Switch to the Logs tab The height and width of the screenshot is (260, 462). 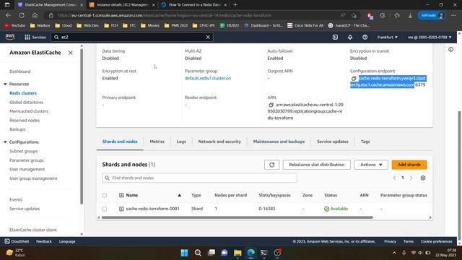tap(181, 142)
